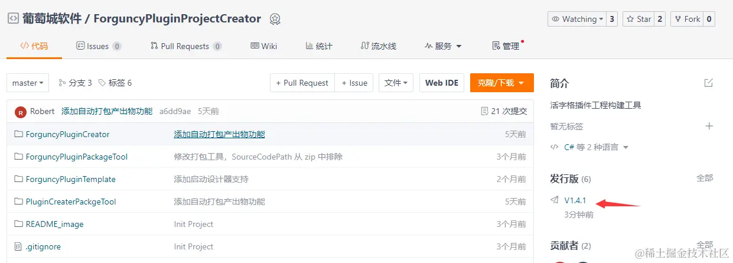Open commit hash a6dd9ae
Viewport: 733px width, 263px height.
175,111
